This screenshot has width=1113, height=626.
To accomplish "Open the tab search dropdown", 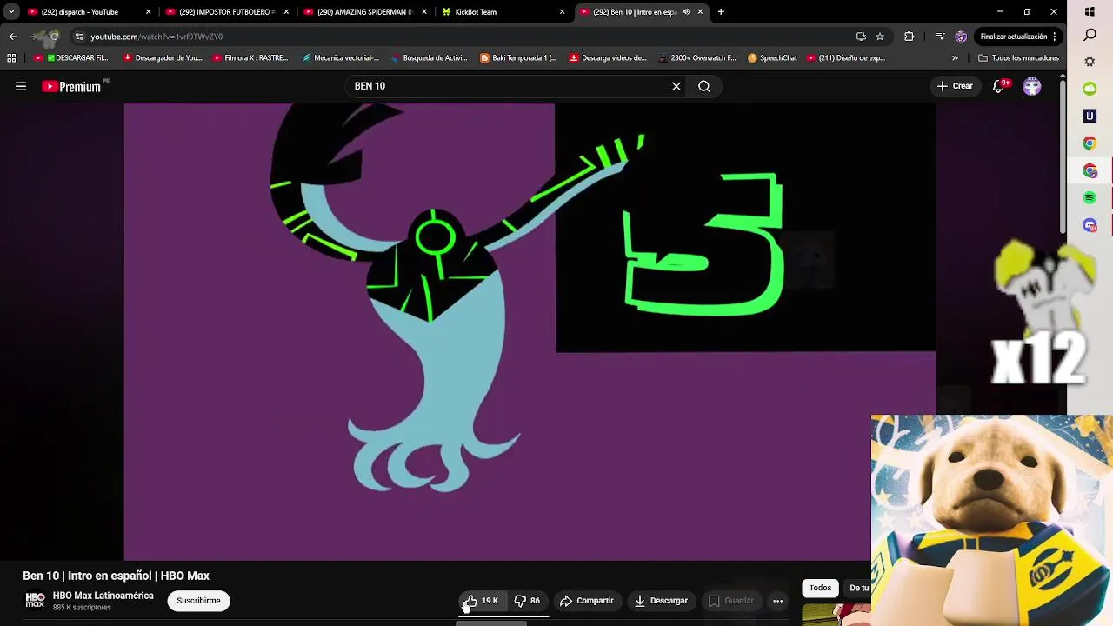I will (10, 12).
